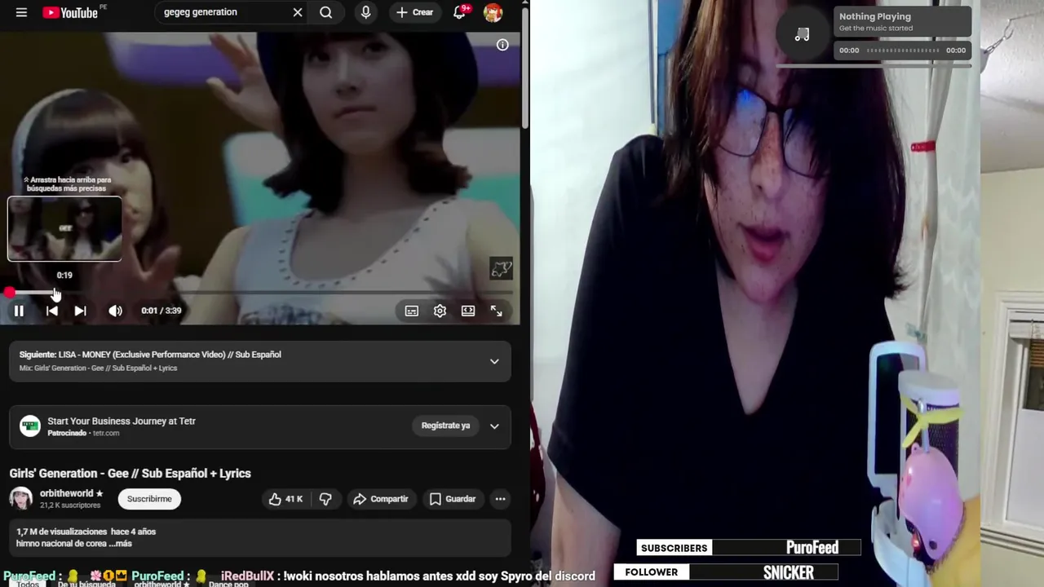Click the PuroFeed subscriber name
Image resolution: width=1044 pixels, height=587 pixels.
(x=812, y=548)
